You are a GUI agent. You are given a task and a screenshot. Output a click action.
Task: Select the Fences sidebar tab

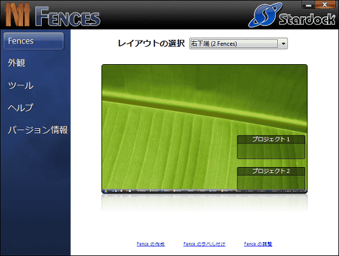pos(34,41)
